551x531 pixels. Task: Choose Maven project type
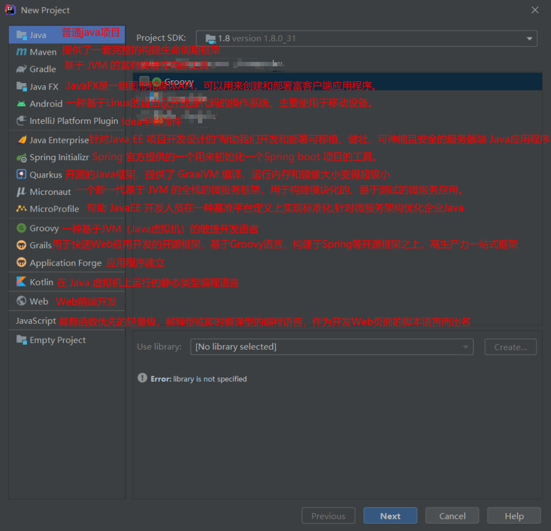tap(67, 52)
